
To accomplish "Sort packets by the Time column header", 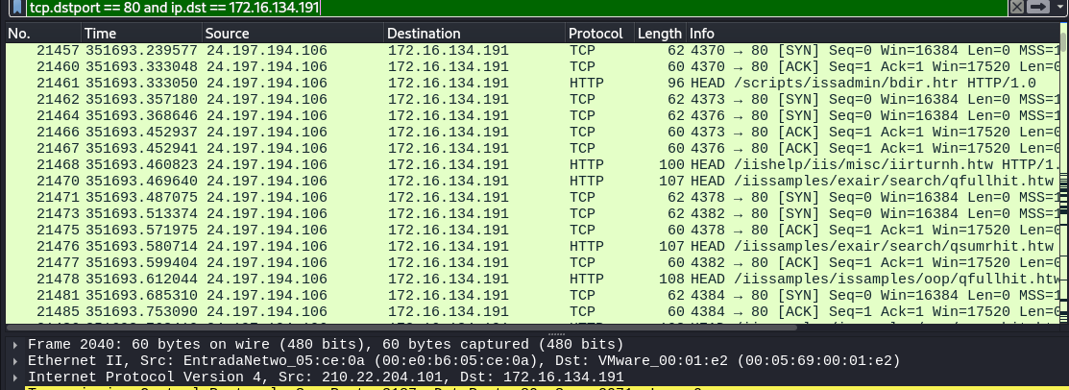I will [141, 34].
